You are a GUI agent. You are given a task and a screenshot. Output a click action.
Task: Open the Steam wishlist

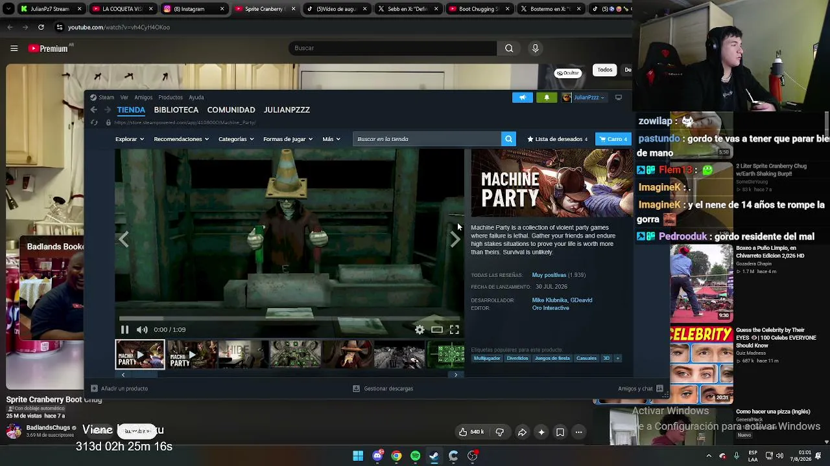click(x=558, y=139)
